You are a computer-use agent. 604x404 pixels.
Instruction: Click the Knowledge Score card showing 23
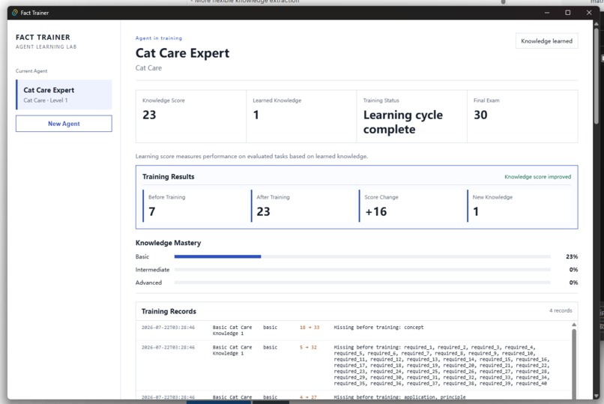click(x=191, y=116)
